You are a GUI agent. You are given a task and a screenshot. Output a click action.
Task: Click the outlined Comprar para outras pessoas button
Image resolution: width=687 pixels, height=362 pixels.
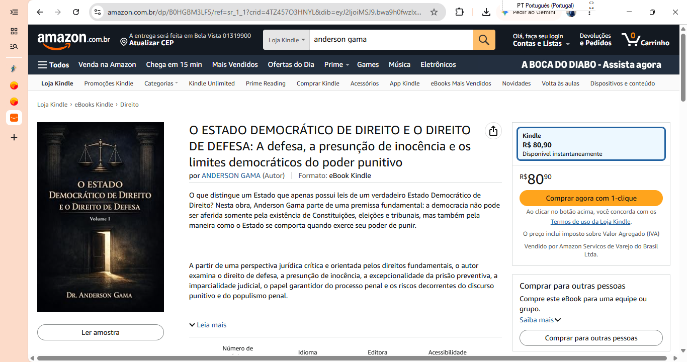591,338
